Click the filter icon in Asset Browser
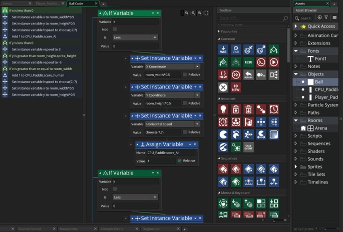This screenshot has height=232, width=343. tap(326, 17)
